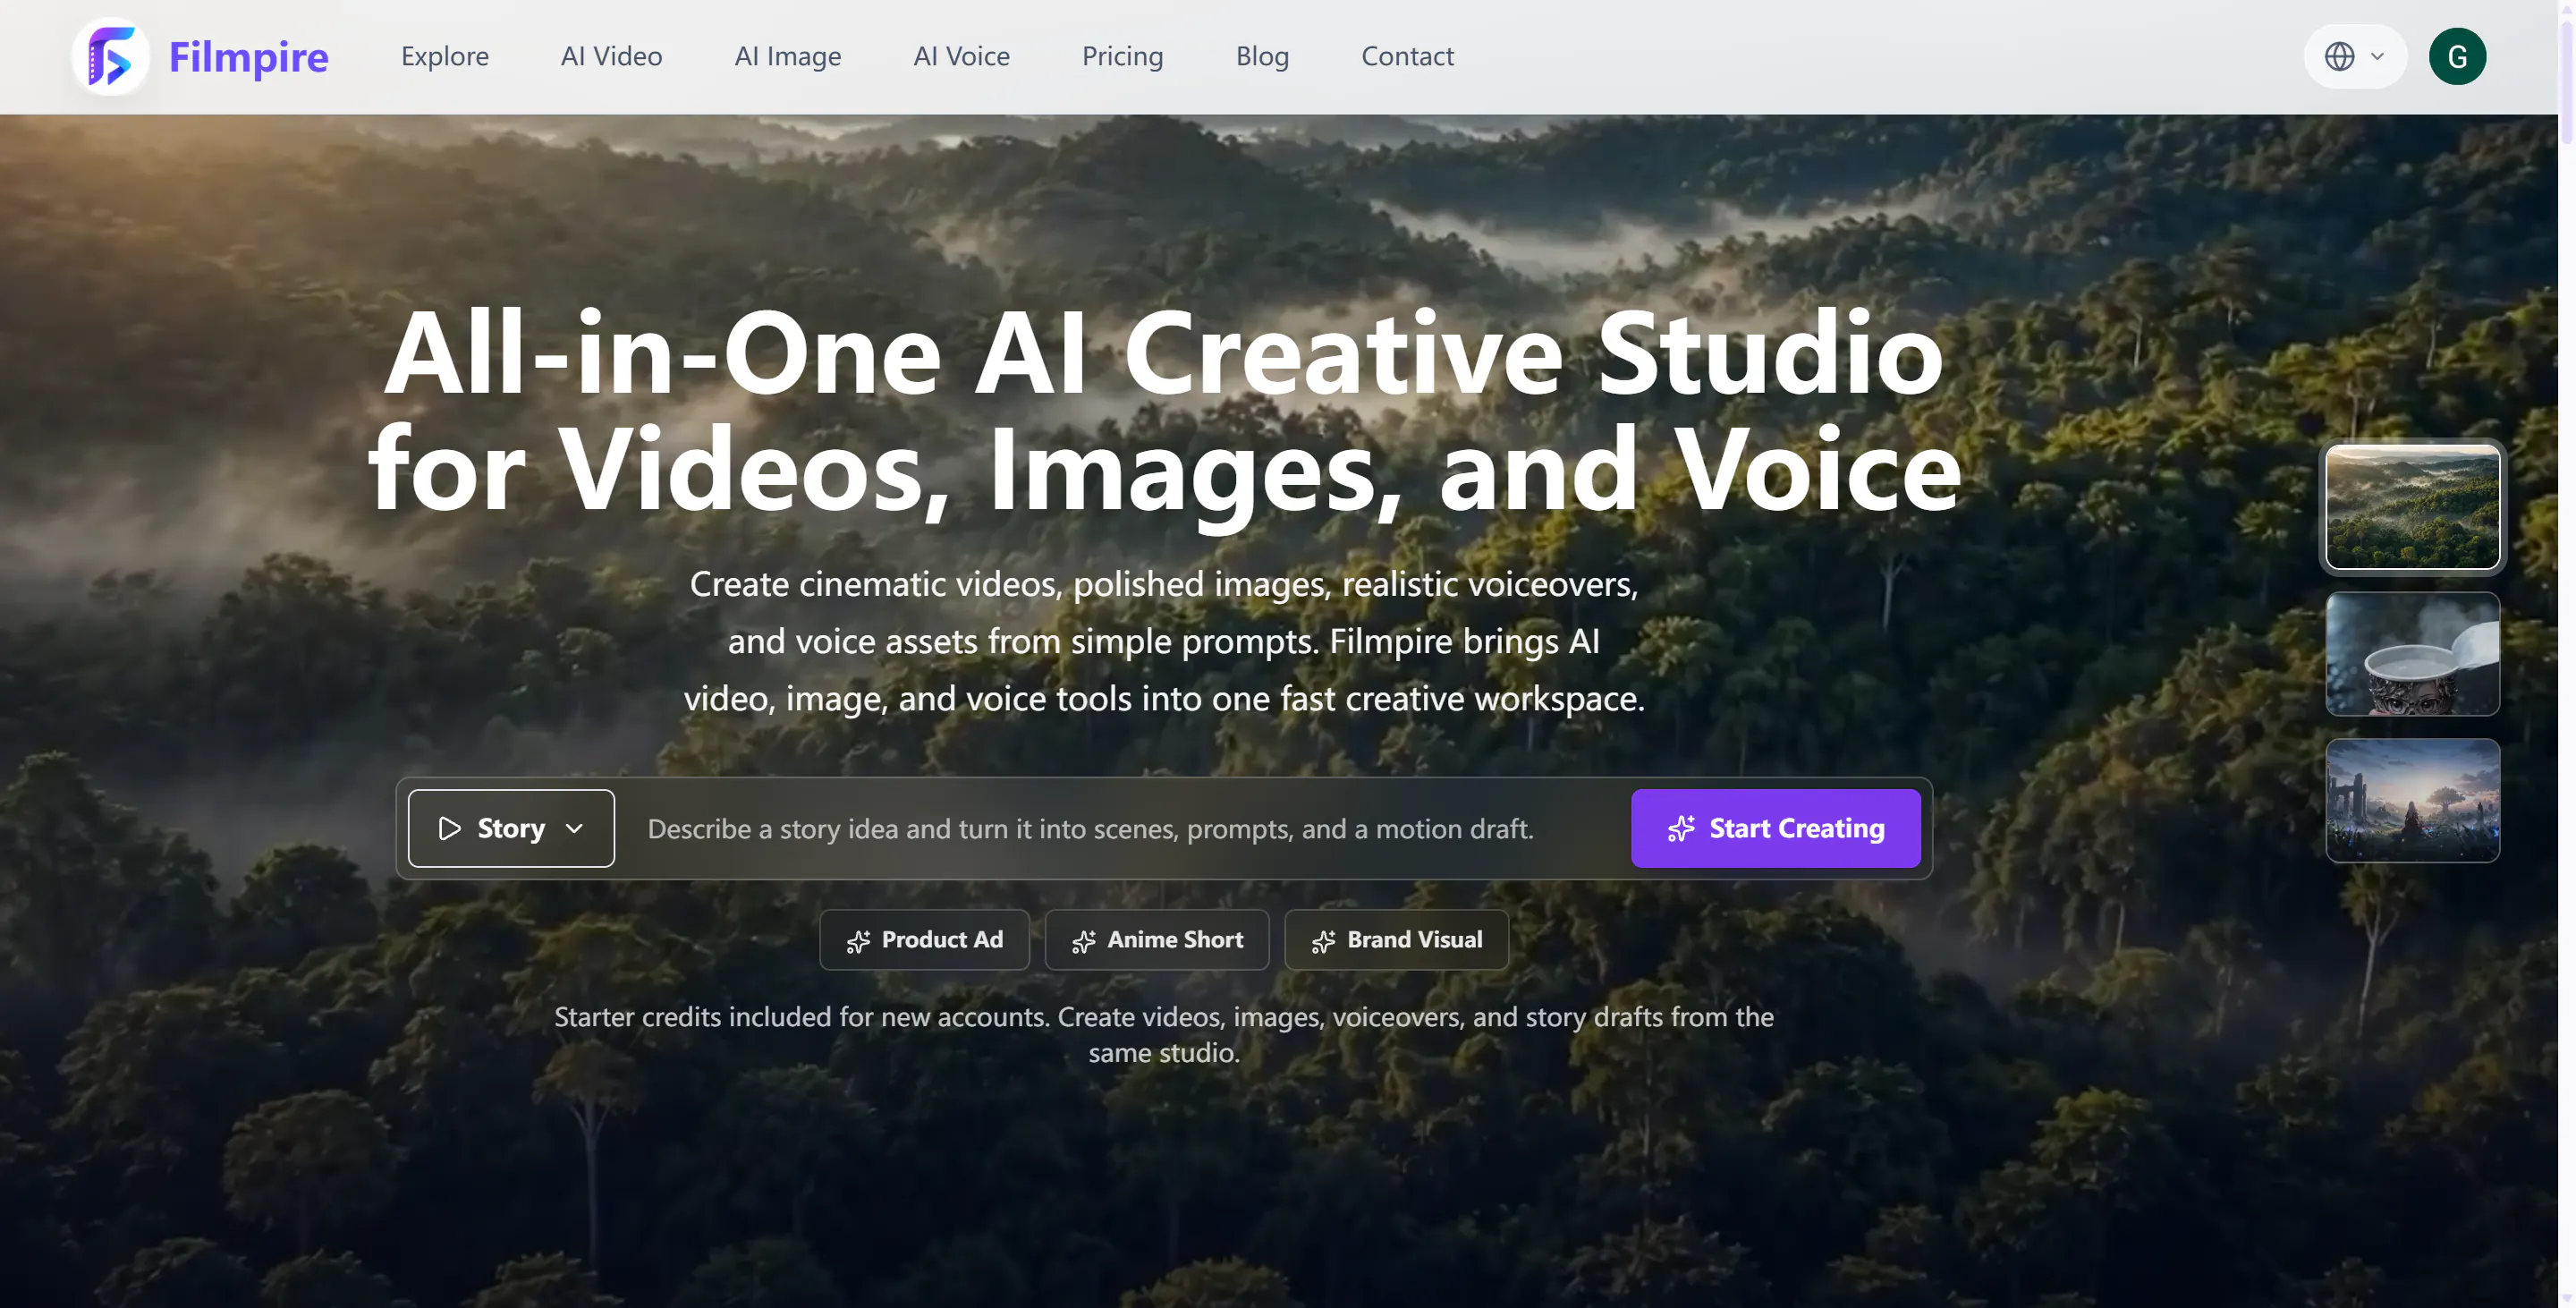This screenshot has height=1308, width=2576.
Task: Go to the Contact page
Action: 1407,56
